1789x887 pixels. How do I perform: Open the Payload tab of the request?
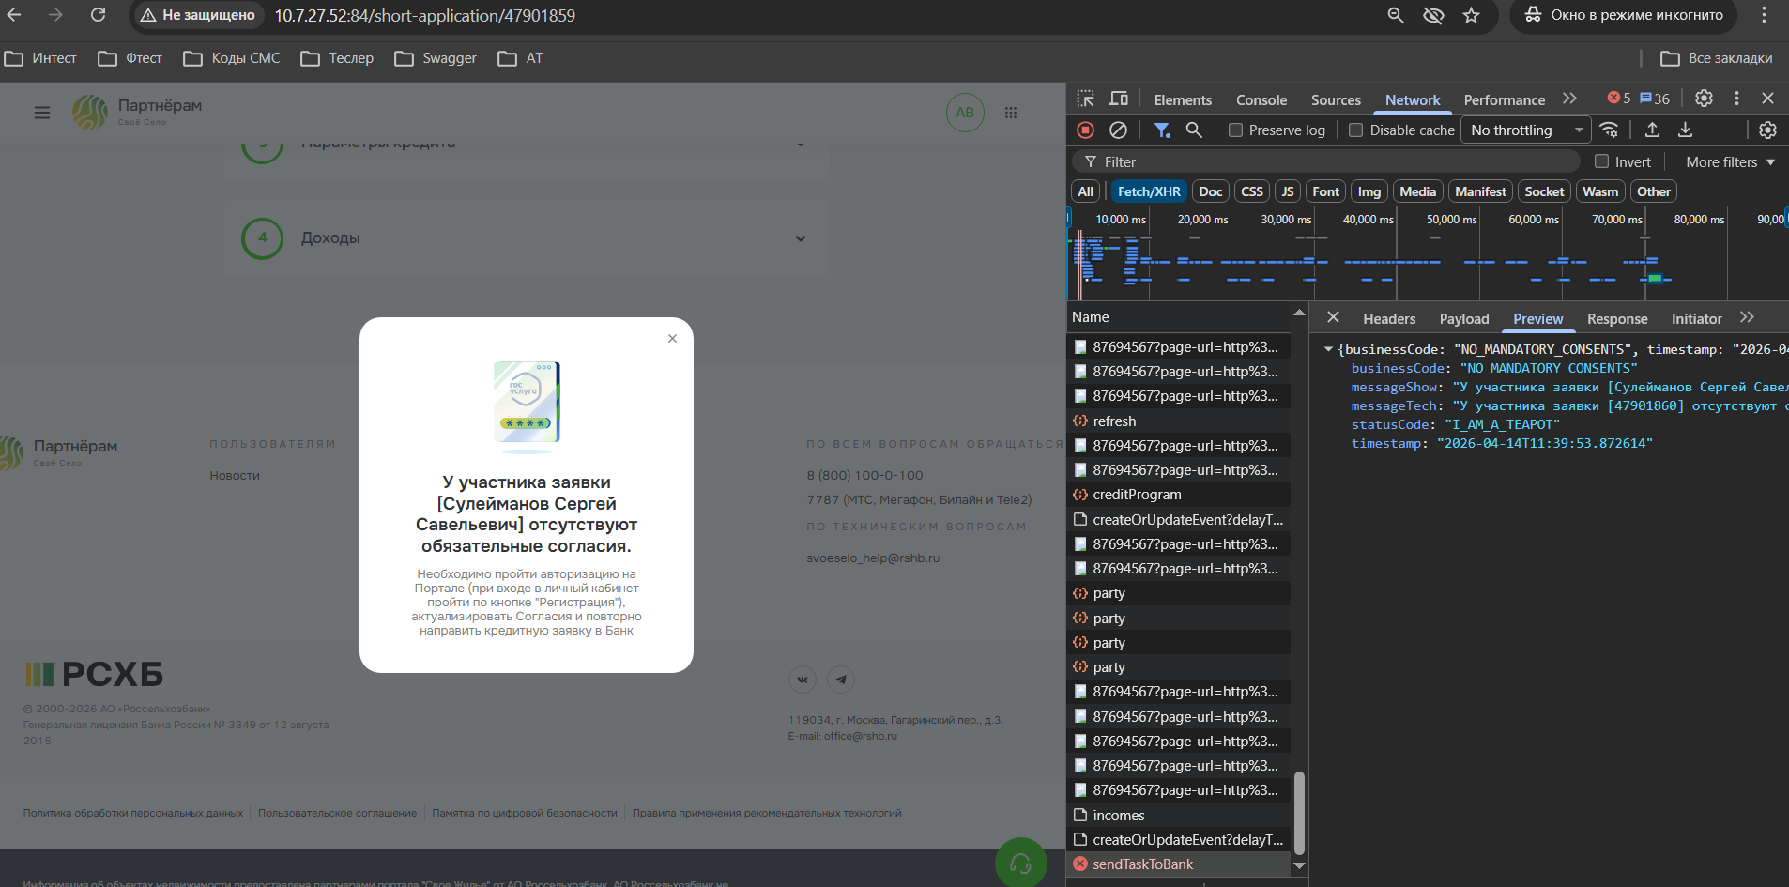point(1464,319)
